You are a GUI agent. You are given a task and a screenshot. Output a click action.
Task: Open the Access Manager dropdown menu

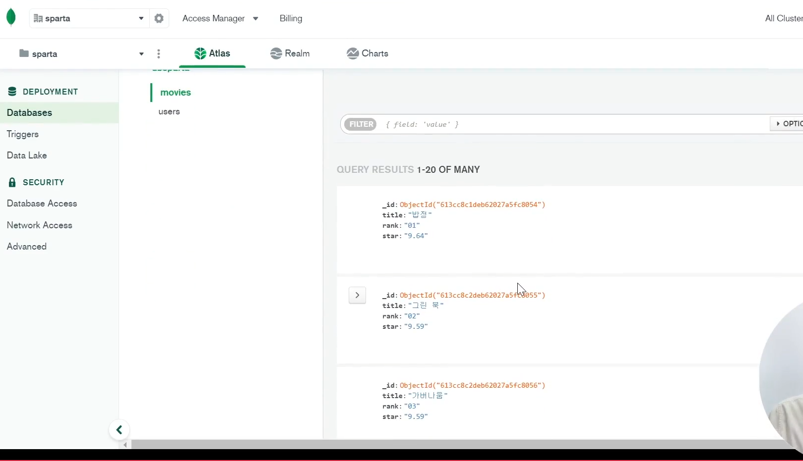pos(220,18)
